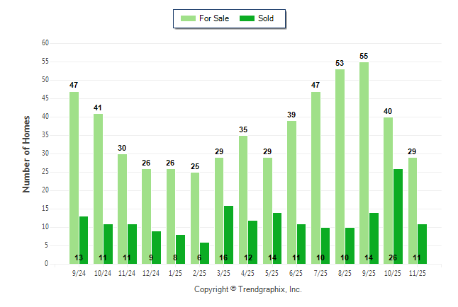Click the 12/24 x-axis month label
This screenshot has height=307, width=458.
pyautogui.click(x=151, y=272)
